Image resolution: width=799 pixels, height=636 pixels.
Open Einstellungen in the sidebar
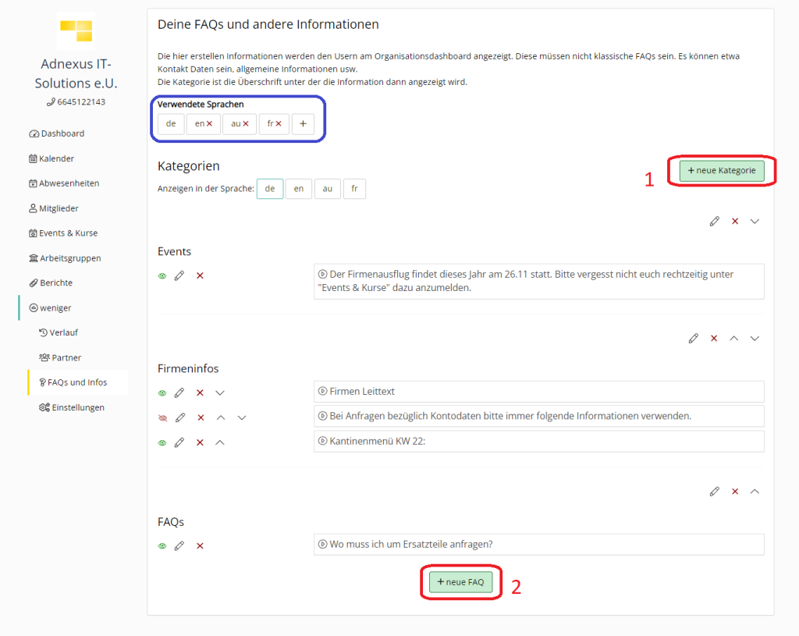(72, 407)
